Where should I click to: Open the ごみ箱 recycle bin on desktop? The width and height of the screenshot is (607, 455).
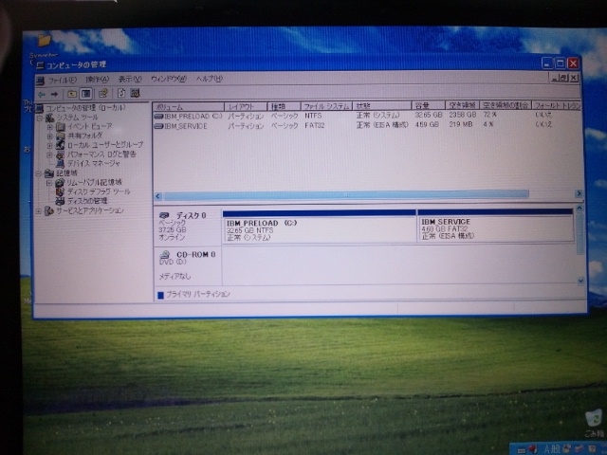click(x=594, y=423)
